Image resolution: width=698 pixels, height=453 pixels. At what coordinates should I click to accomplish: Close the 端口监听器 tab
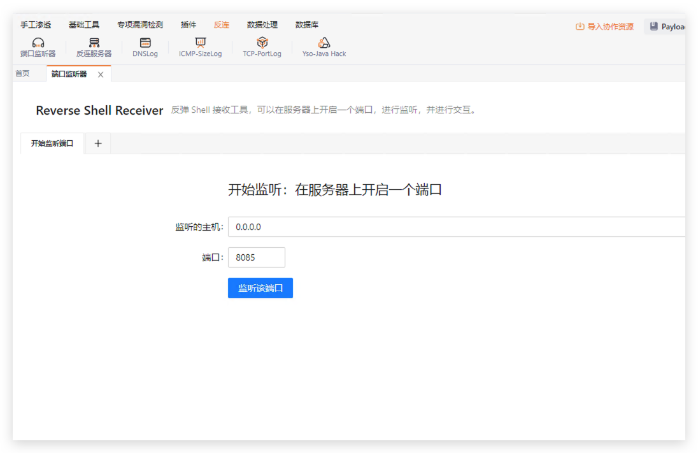pyautogui.click(x=101, y=75)
